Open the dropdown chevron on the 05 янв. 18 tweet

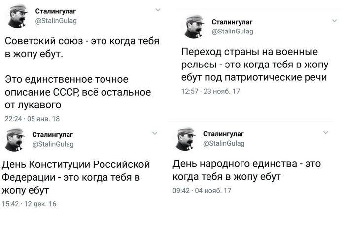click(158, 9)
